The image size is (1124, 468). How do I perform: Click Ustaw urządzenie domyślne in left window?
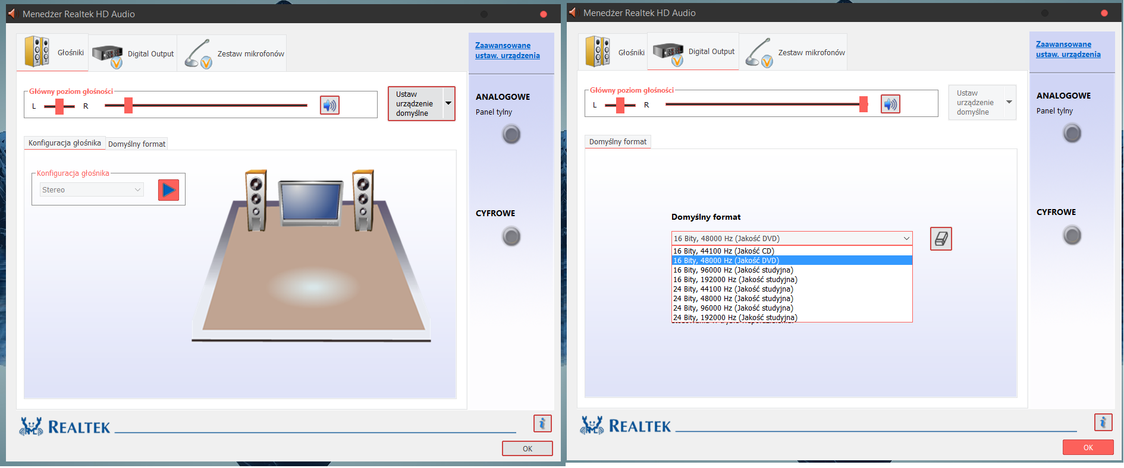(x=415, y=104)
